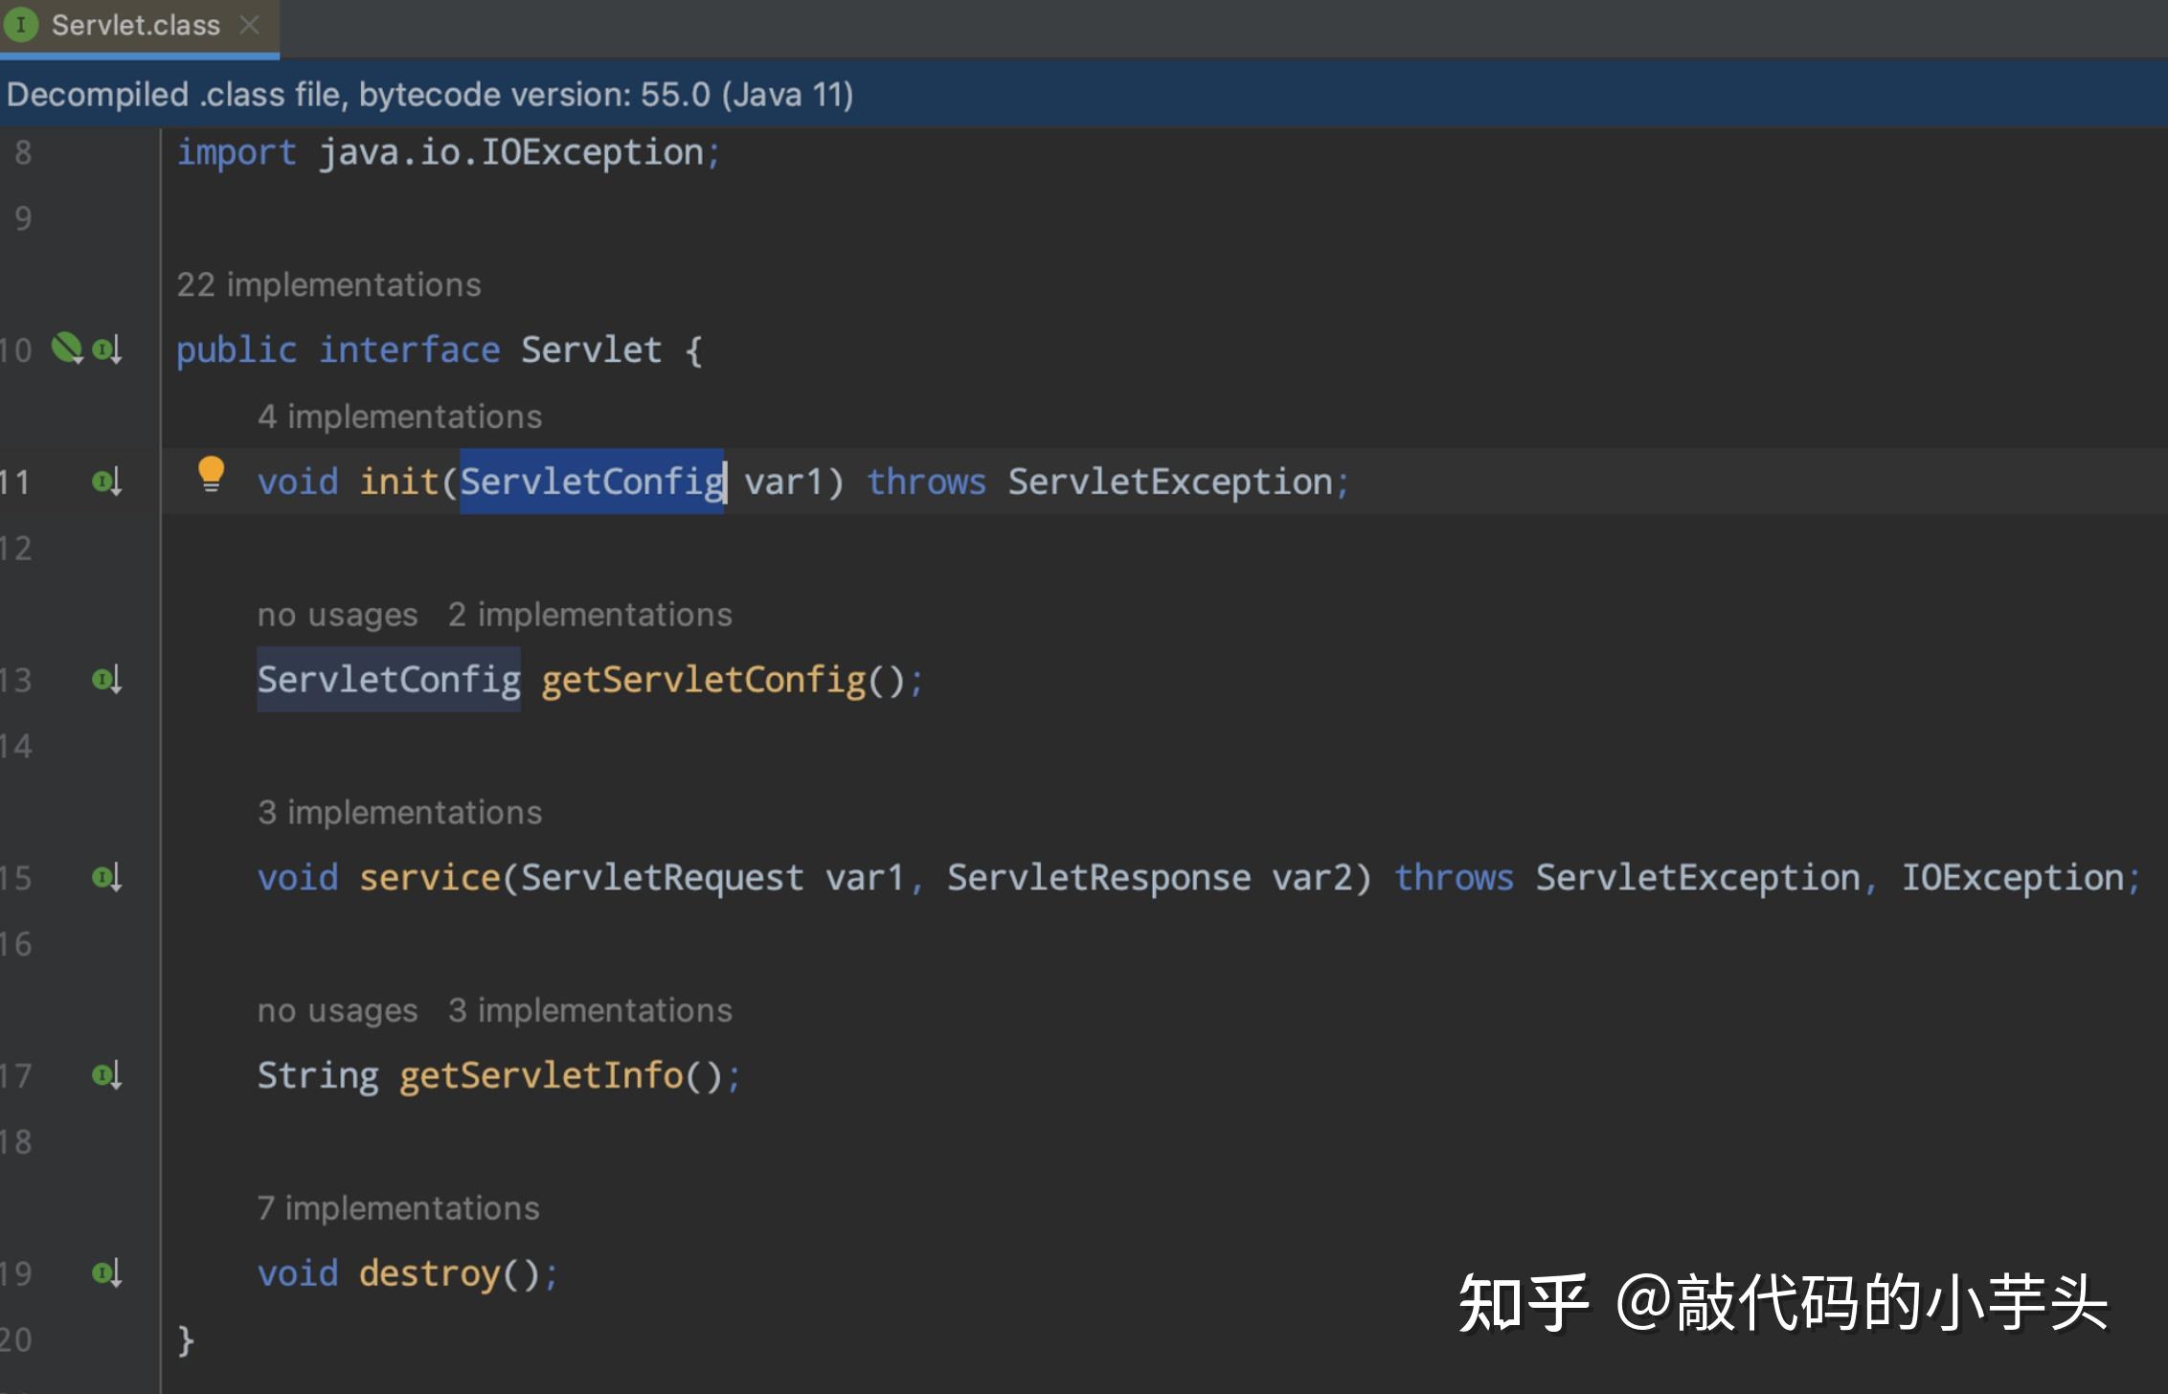The width and height of the screenshot is (2168, 1394).
Task: Open the yellow lightbulb intention actions
Action: click(x=211, y=475)
